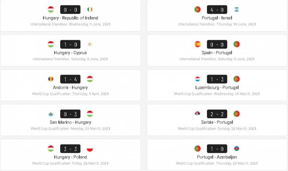Click the Poland flag icon

[90, 148]
